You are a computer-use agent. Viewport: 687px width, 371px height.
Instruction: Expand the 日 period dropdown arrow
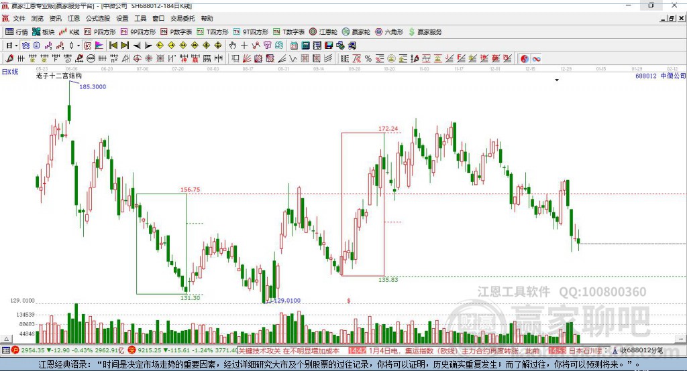[16, 46]
